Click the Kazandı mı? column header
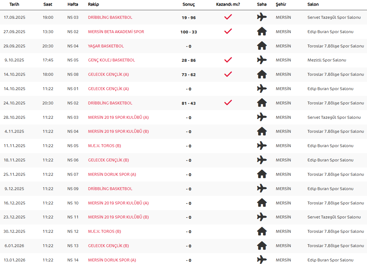This screenshot has height=264, width=367. [228, 4]
